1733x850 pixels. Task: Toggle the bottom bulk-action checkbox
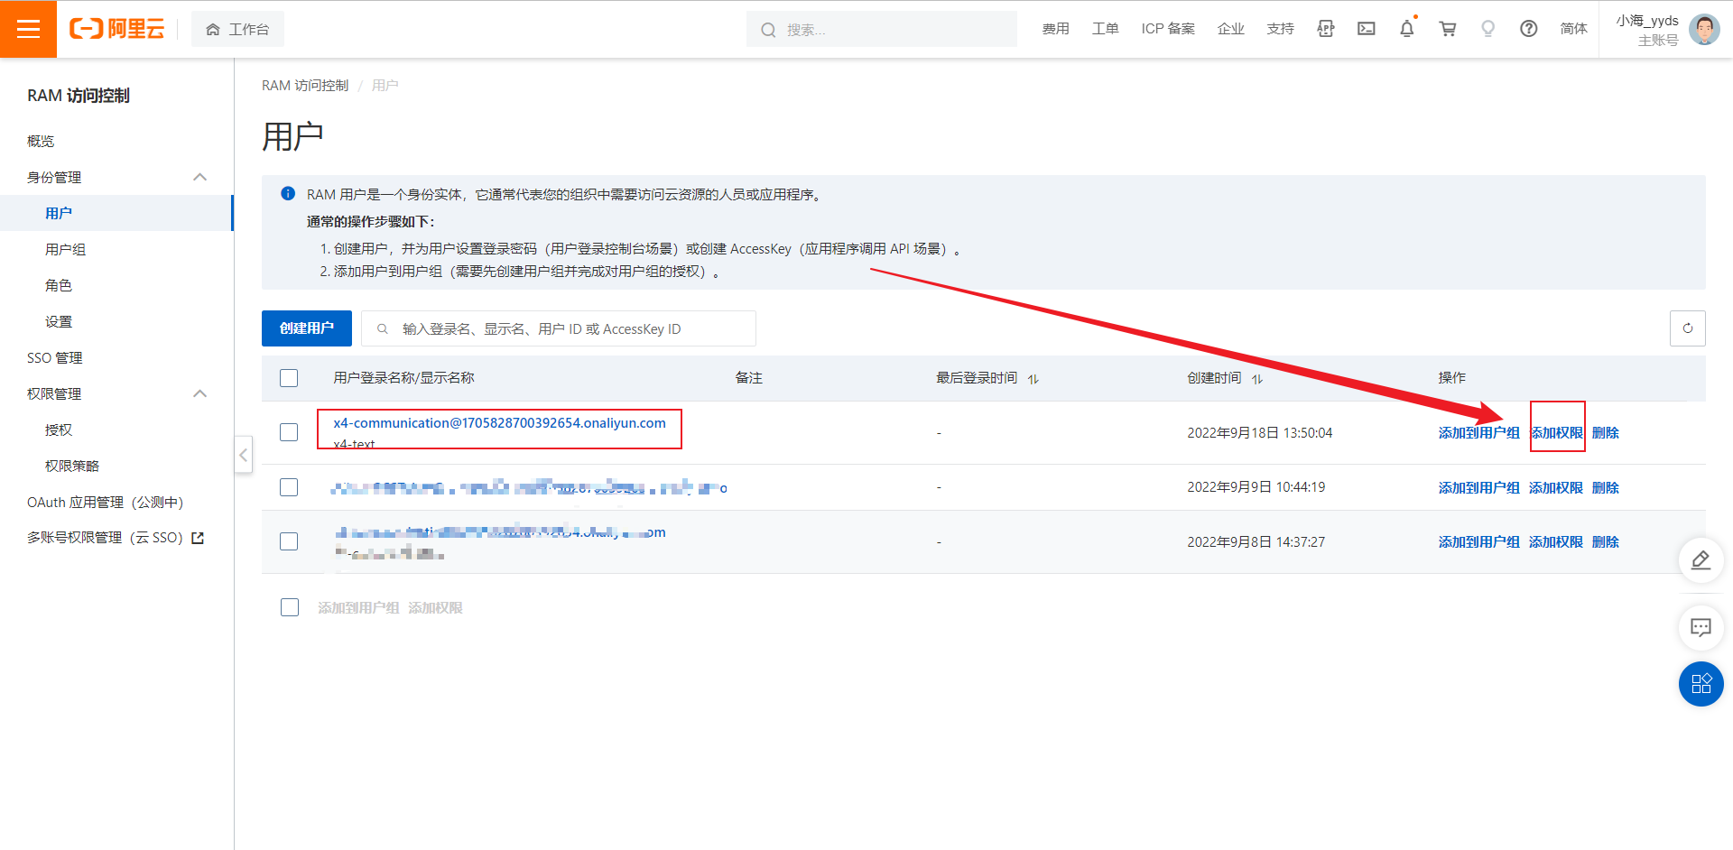point(290,607)
